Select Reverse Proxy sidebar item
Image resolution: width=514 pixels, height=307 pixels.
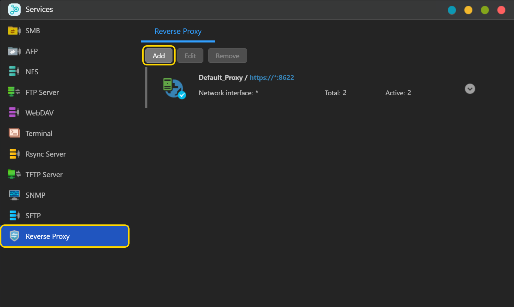point(65,236)
